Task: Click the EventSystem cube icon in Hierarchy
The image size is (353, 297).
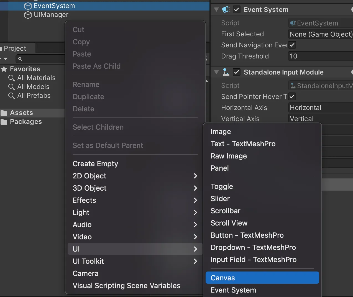Action: [28, 6]
